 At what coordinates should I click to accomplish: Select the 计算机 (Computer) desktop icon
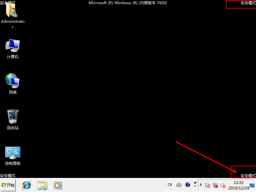tap(12, 46)
